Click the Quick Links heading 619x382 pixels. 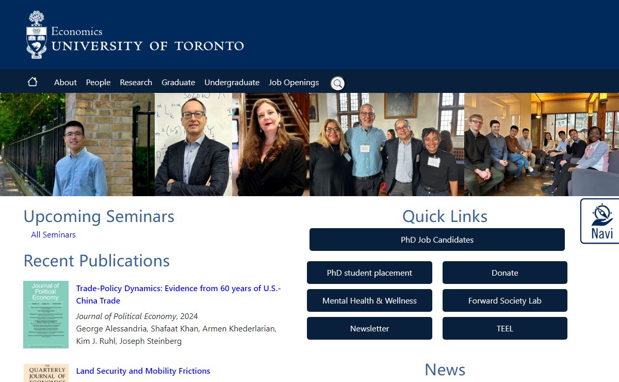click(x=445, y=216)
